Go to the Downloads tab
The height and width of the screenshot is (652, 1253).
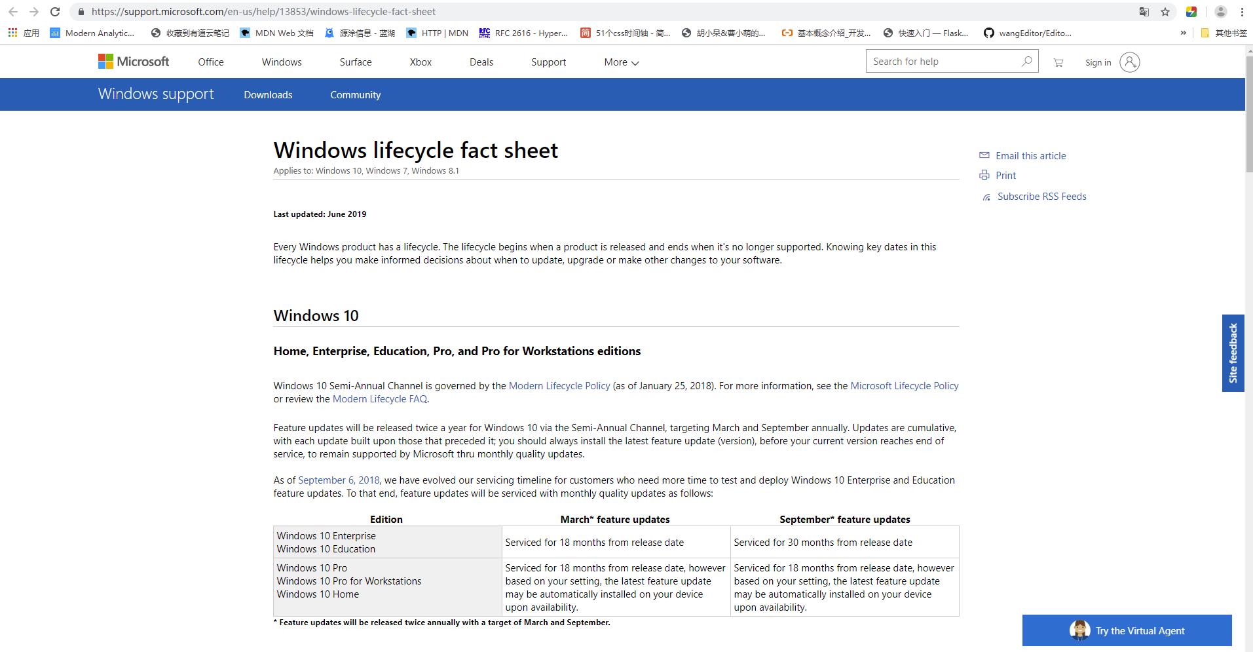point(268,94)
